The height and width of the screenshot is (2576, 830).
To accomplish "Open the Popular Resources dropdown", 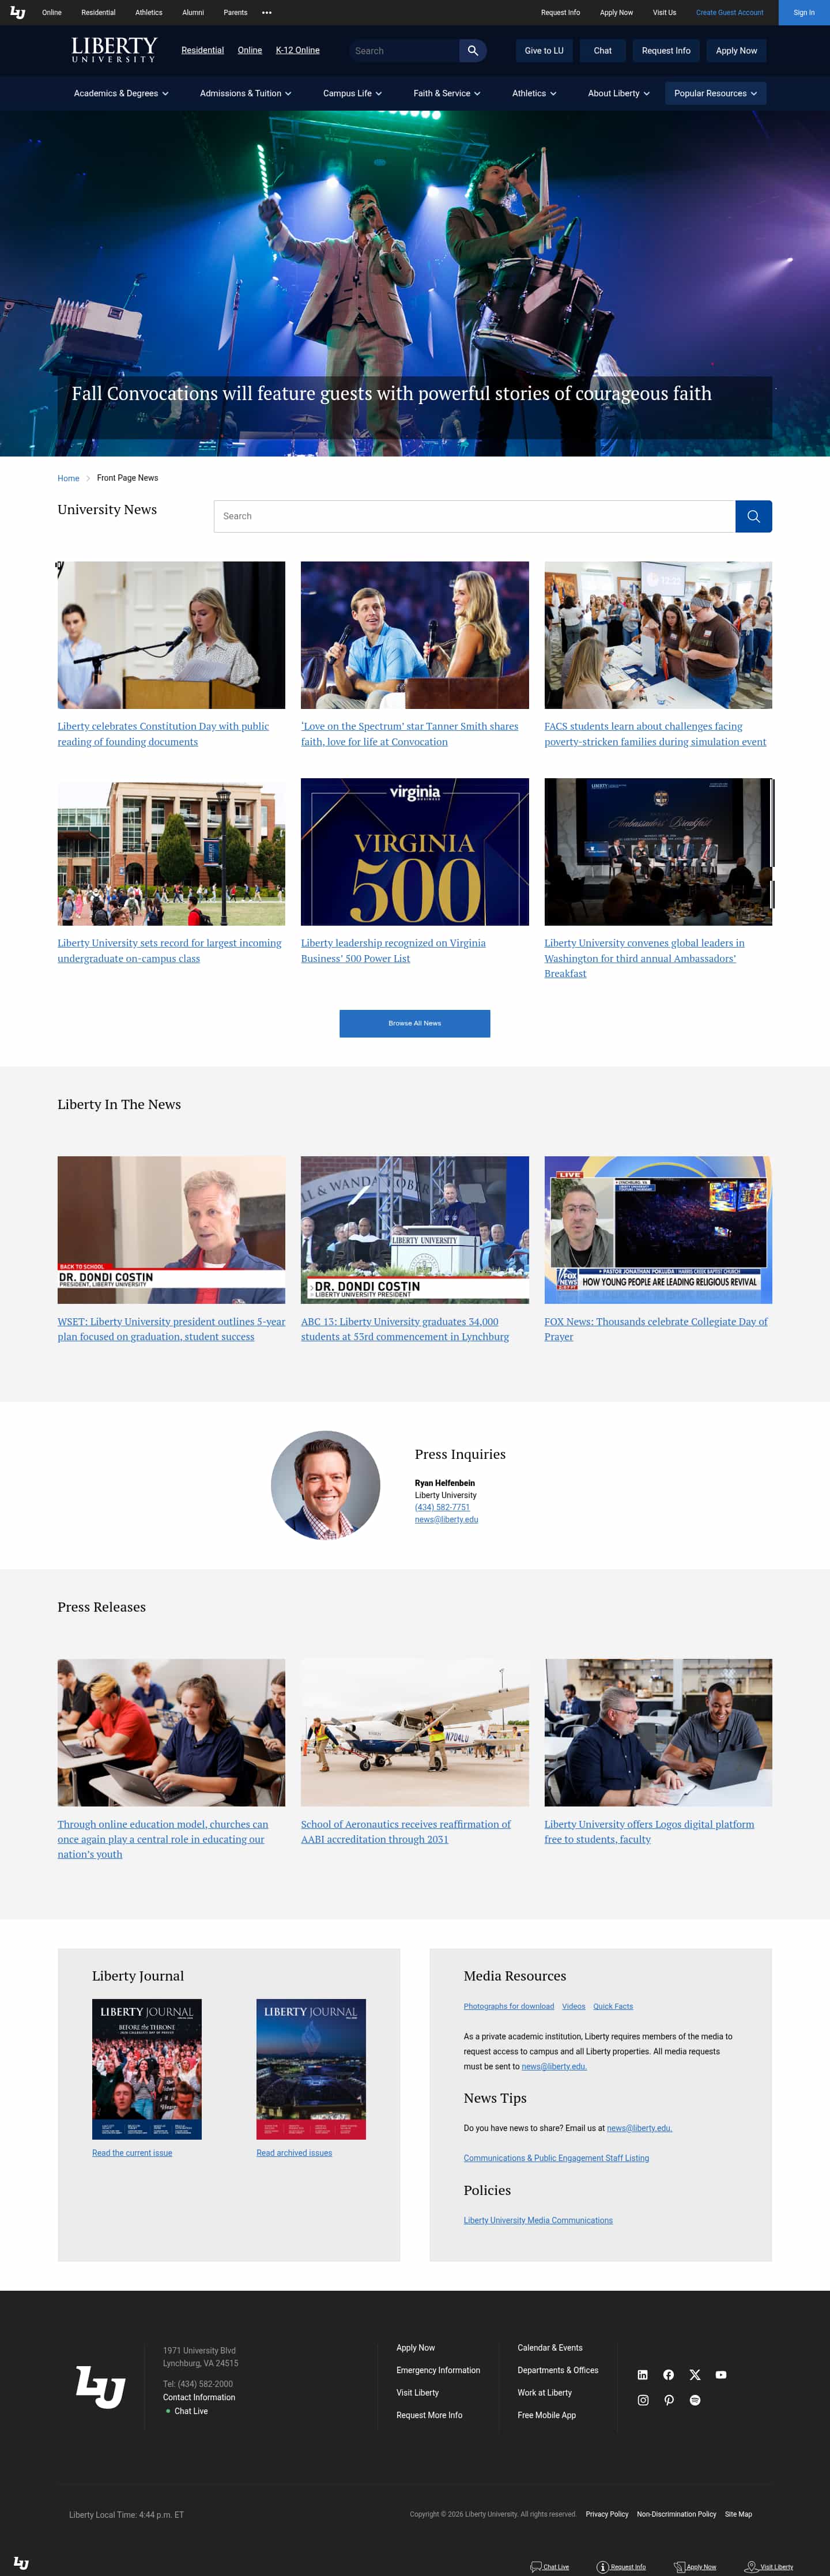I will tap(716, 93).
